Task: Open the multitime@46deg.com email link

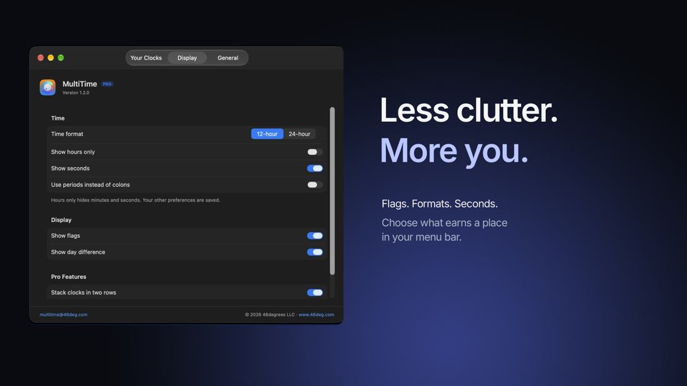Action: point(64,315)
